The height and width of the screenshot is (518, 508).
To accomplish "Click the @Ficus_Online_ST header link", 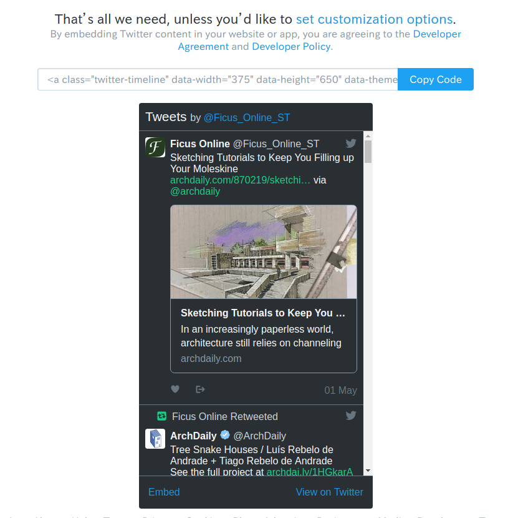I will [x=247, y=117].
